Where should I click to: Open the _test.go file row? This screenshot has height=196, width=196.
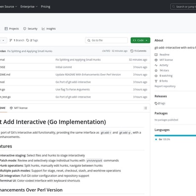click(75, 97)
